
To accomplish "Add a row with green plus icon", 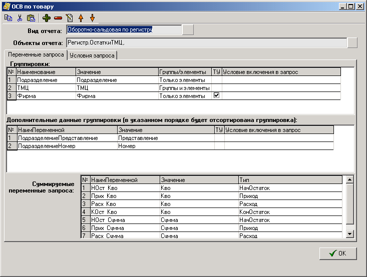I will pos(47,18).
